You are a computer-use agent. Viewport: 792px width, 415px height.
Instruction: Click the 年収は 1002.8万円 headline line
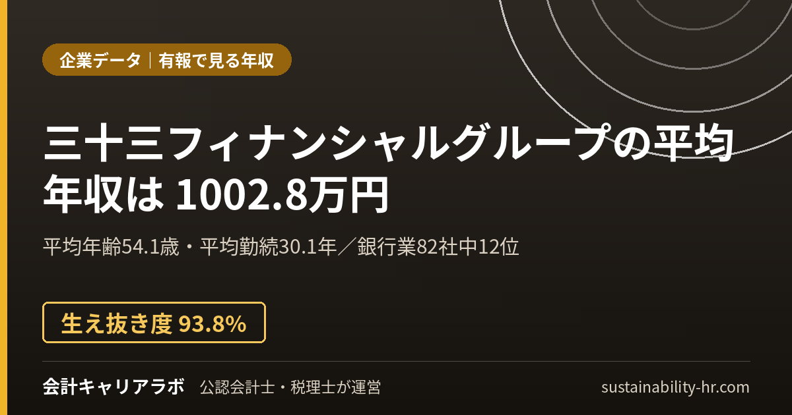(215, 196)
